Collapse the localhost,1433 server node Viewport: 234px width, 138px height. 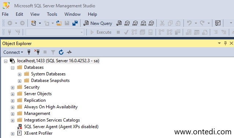point(5,61)
